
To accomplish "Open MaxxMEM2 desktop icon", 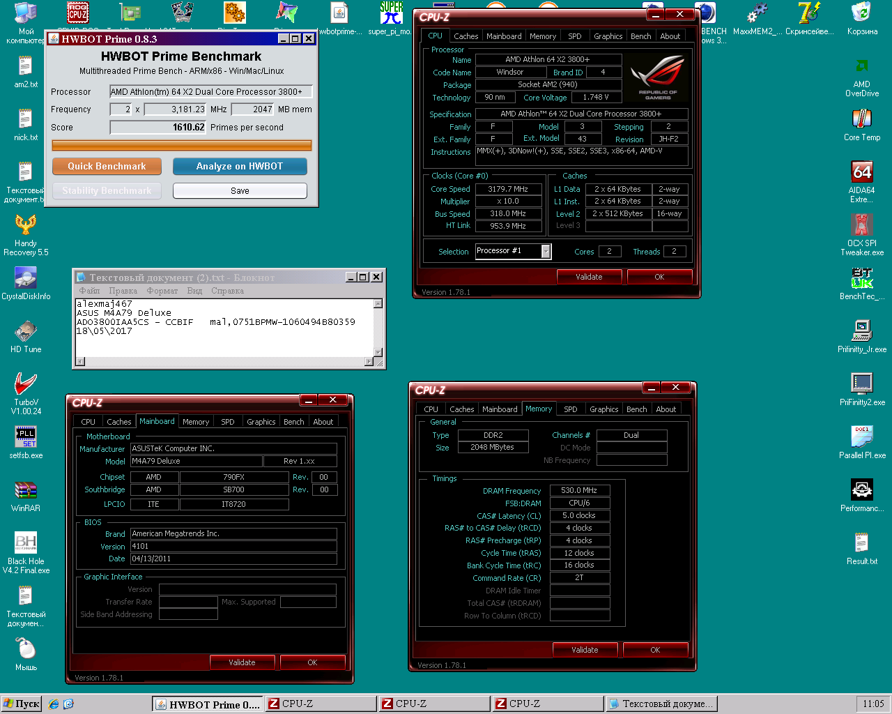I will [x=758, y=19].
